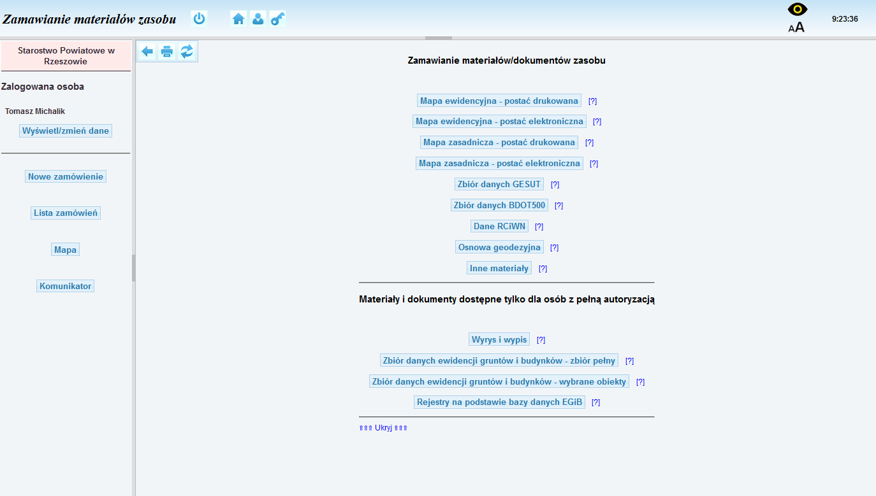Change font size with AA icon
876x496 pixels.
pos(796,27)
